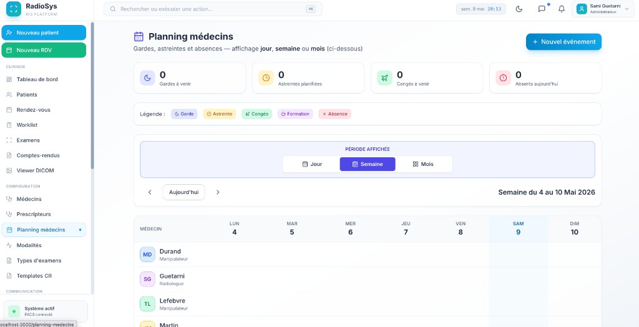Expand Sami Guetarni user menu
The height and width of the screenshot is (327, 639).
(x=603, y=9)
